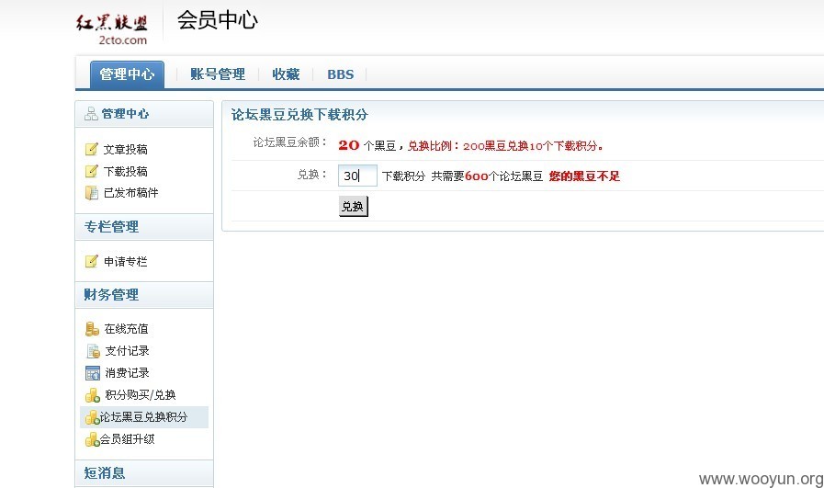The image size is (824, 488).
Task: Open 下载投稿 in the sidebar
Action: tap(125, 172)
